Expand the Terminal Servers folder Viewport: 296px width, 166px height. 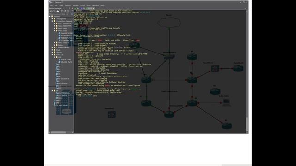52,47
